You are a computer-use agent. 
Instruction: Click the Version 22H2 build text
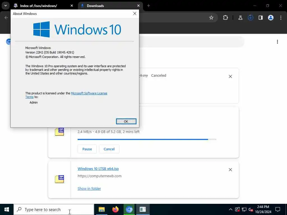coord(50,52)
